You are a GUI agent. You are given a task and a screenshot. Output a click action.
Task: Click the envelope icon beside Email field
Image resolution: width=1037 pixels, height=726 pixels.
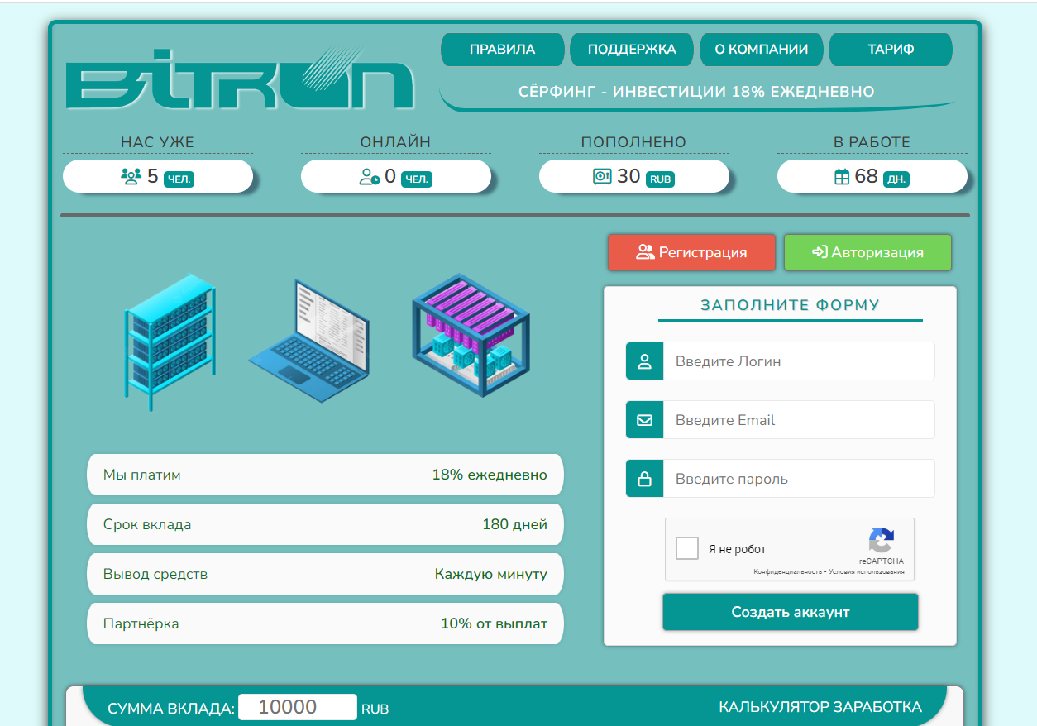coord(645,420)
